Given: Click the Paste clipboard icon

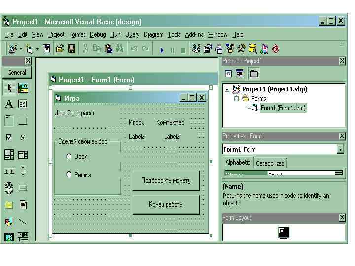Looking at the screenshot, I should pyautogui.click(x=108, y=49).
